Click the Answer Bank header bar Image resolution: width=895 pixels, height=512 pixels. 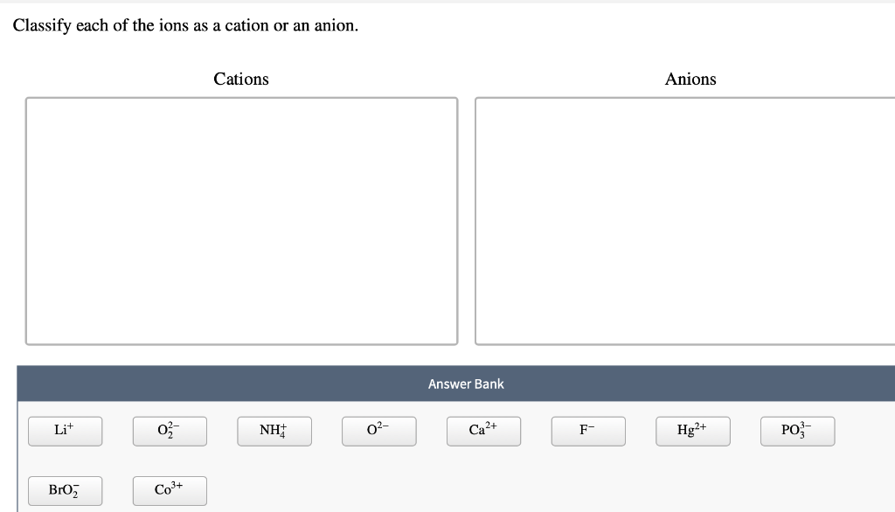tap(466, 384)
